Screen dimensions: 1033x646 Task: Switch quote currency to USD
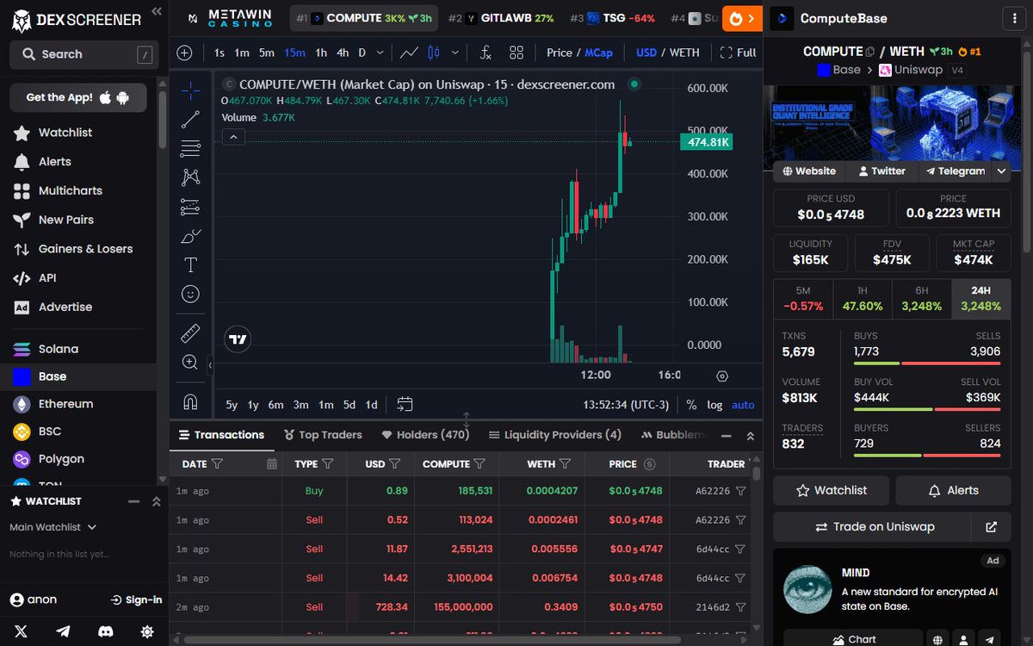646,53
